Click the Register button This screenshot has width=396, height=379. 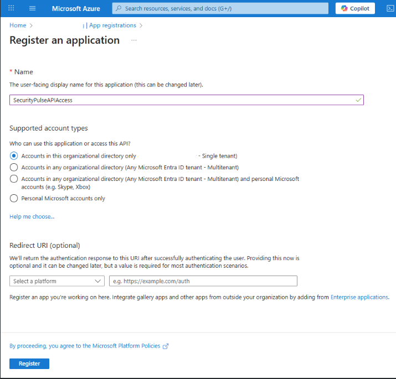click(x=29, y=364)
